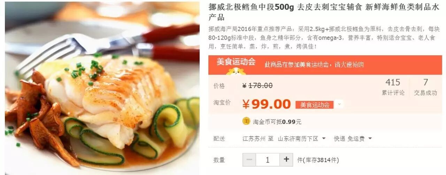Click the crossed-out ¥178.00 original price
Viewport: 446px width, 175px height.
pyautogui.click(x=257, y=86)
